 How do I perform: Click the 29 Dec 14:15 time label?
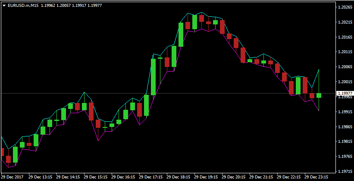[68, 177]
